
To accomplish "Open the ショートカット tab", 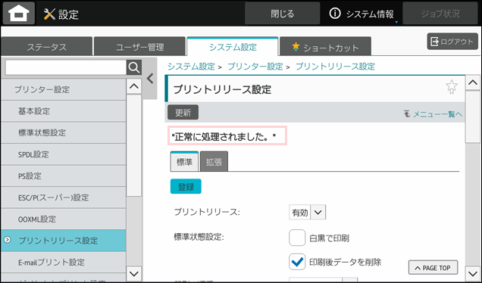I will pos(325,47).
